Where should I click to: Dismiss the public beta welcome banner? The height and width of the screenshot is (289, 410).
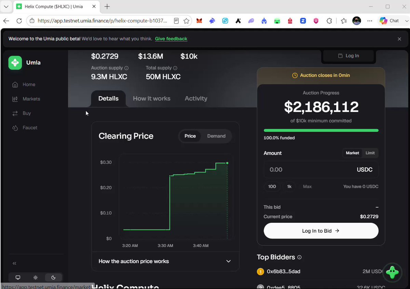399,39
